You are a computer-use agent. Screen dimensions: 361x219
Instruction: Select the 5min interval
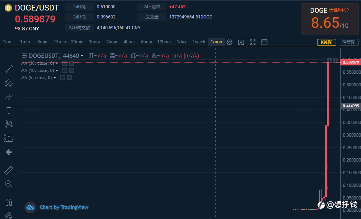tap(42, 42)
